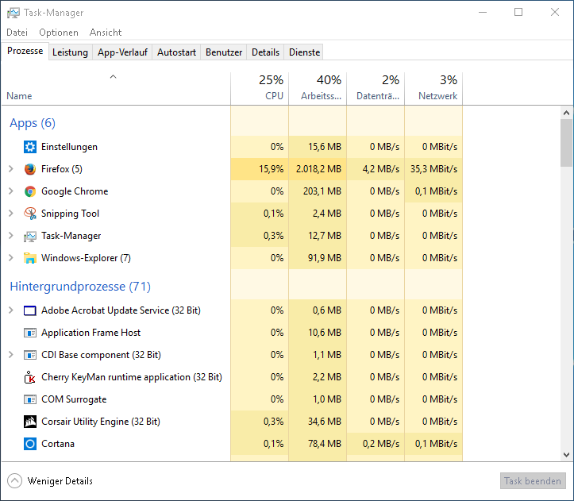Click the Task beenden button

coord(533,481)
